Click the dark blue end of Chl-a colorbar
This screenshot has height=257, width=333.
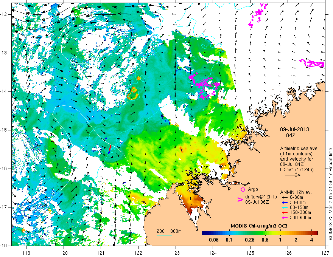[x=204, y=233]
